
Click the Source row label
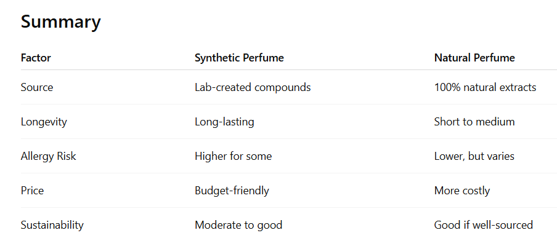click(37, 87)
